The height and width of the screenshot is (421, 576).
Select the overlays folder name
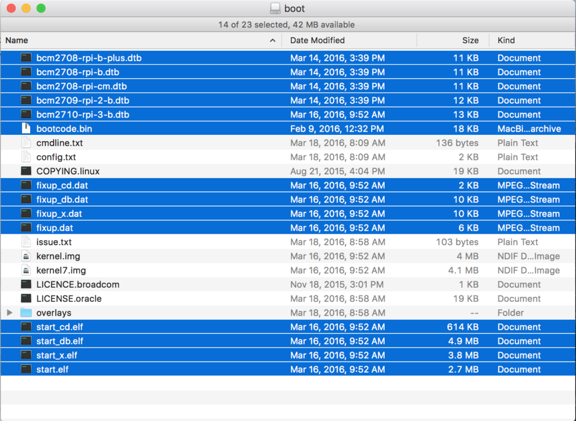coord(53,313)
